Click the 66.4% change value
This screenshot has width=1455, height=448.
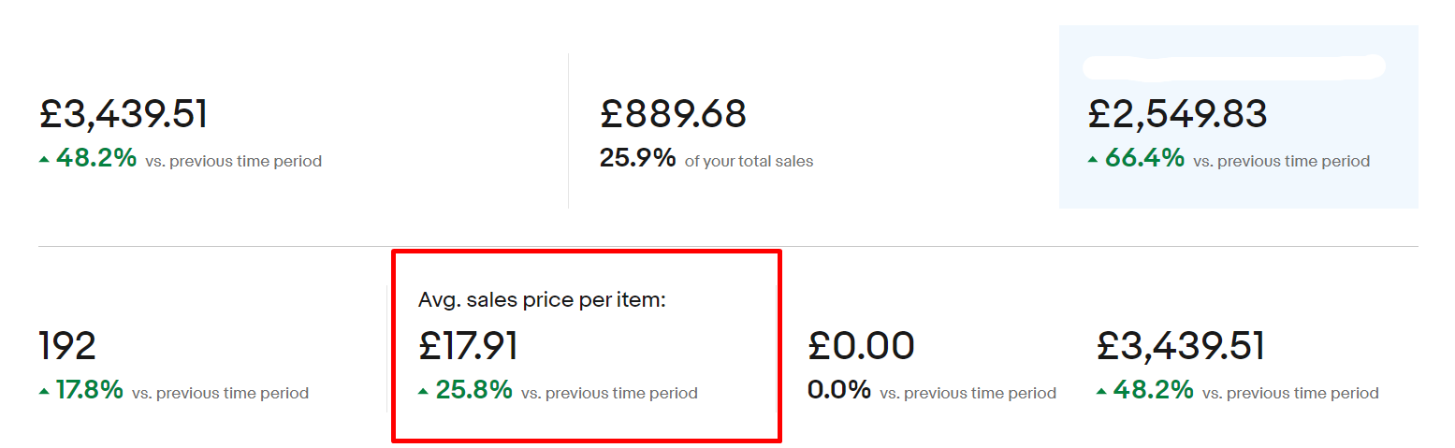[1144, 159]
